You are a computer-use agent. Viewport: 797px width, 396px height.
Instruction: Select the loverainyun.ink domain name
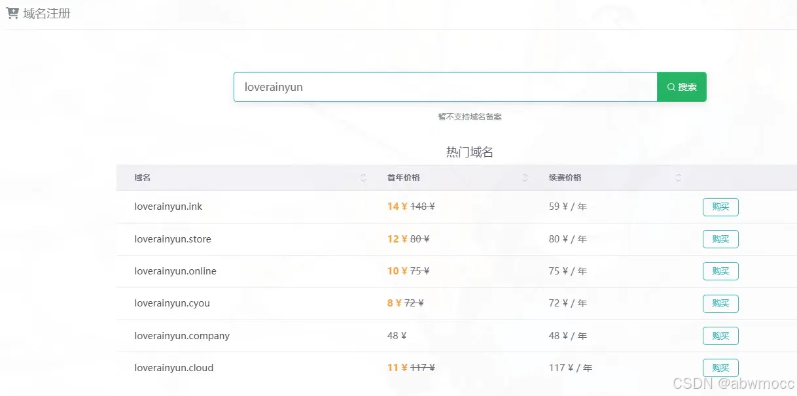[168, 206]
